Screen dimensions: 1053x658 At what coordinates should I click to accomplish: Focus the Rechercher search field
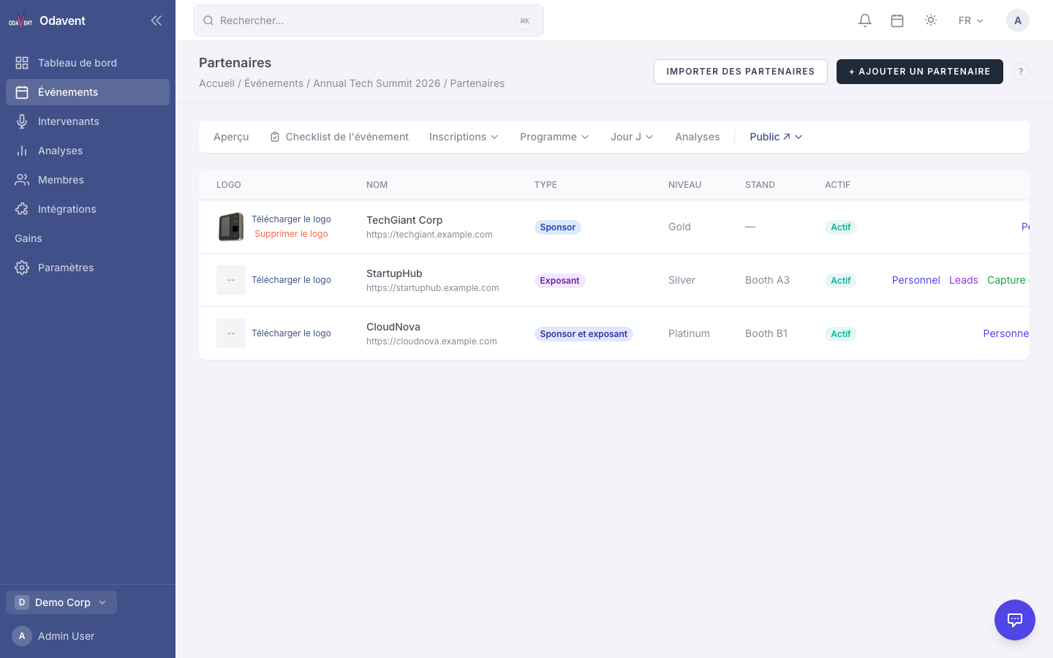[369, 20]
